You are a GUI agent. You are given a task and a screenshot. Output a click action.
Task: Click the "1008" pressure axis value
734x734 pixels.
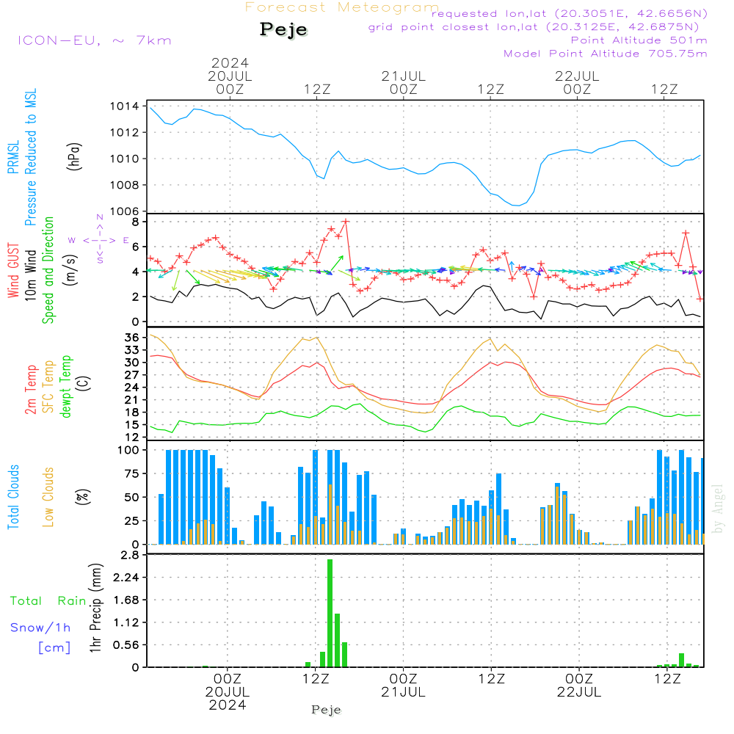125,185
